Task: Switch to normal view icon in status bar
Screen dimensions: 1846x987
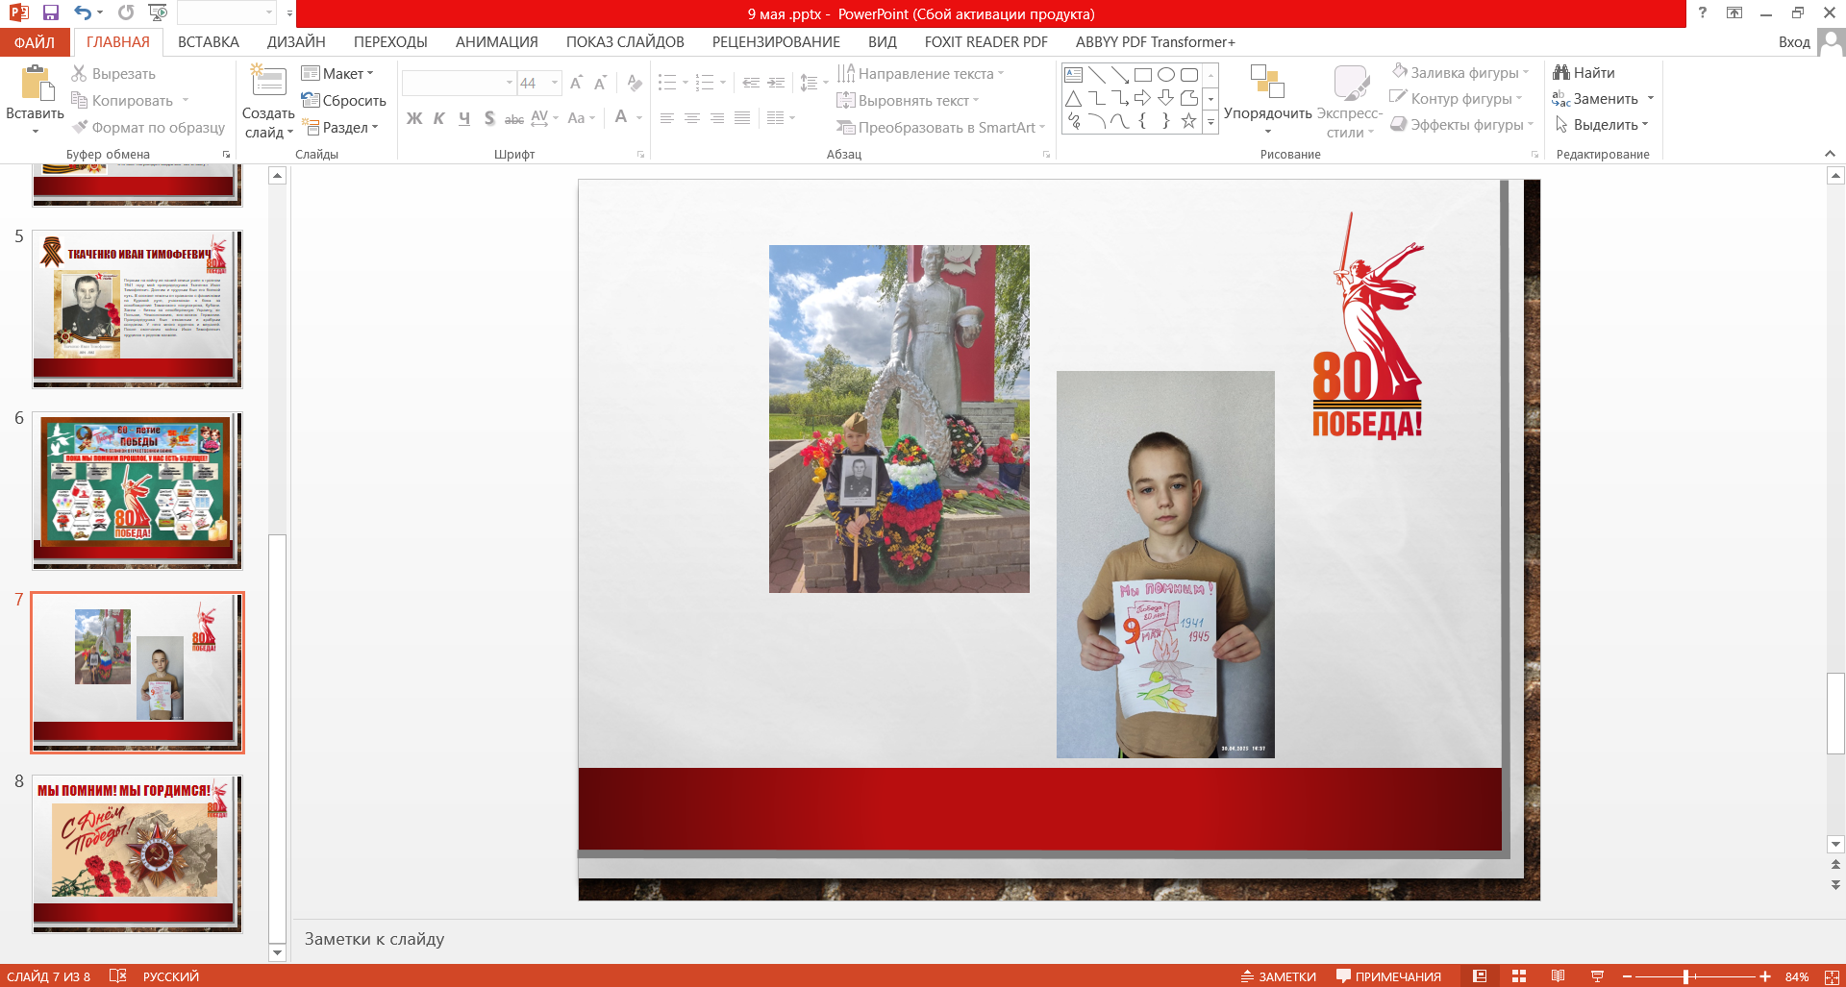Action: tap(1480, 976)
